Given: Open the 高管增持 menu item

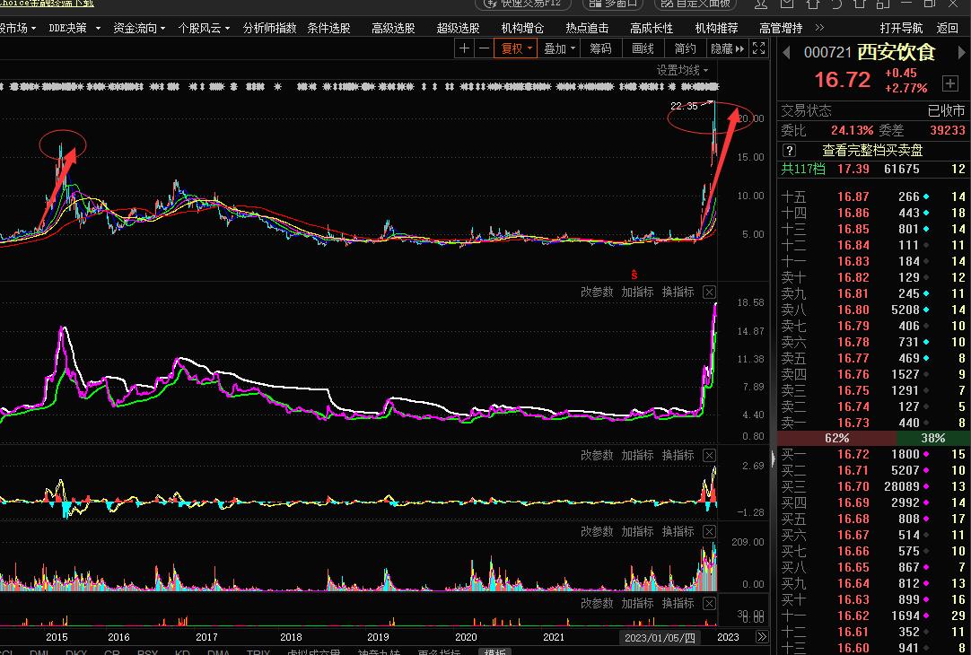Looking at the screenshot, I should 781,28.
